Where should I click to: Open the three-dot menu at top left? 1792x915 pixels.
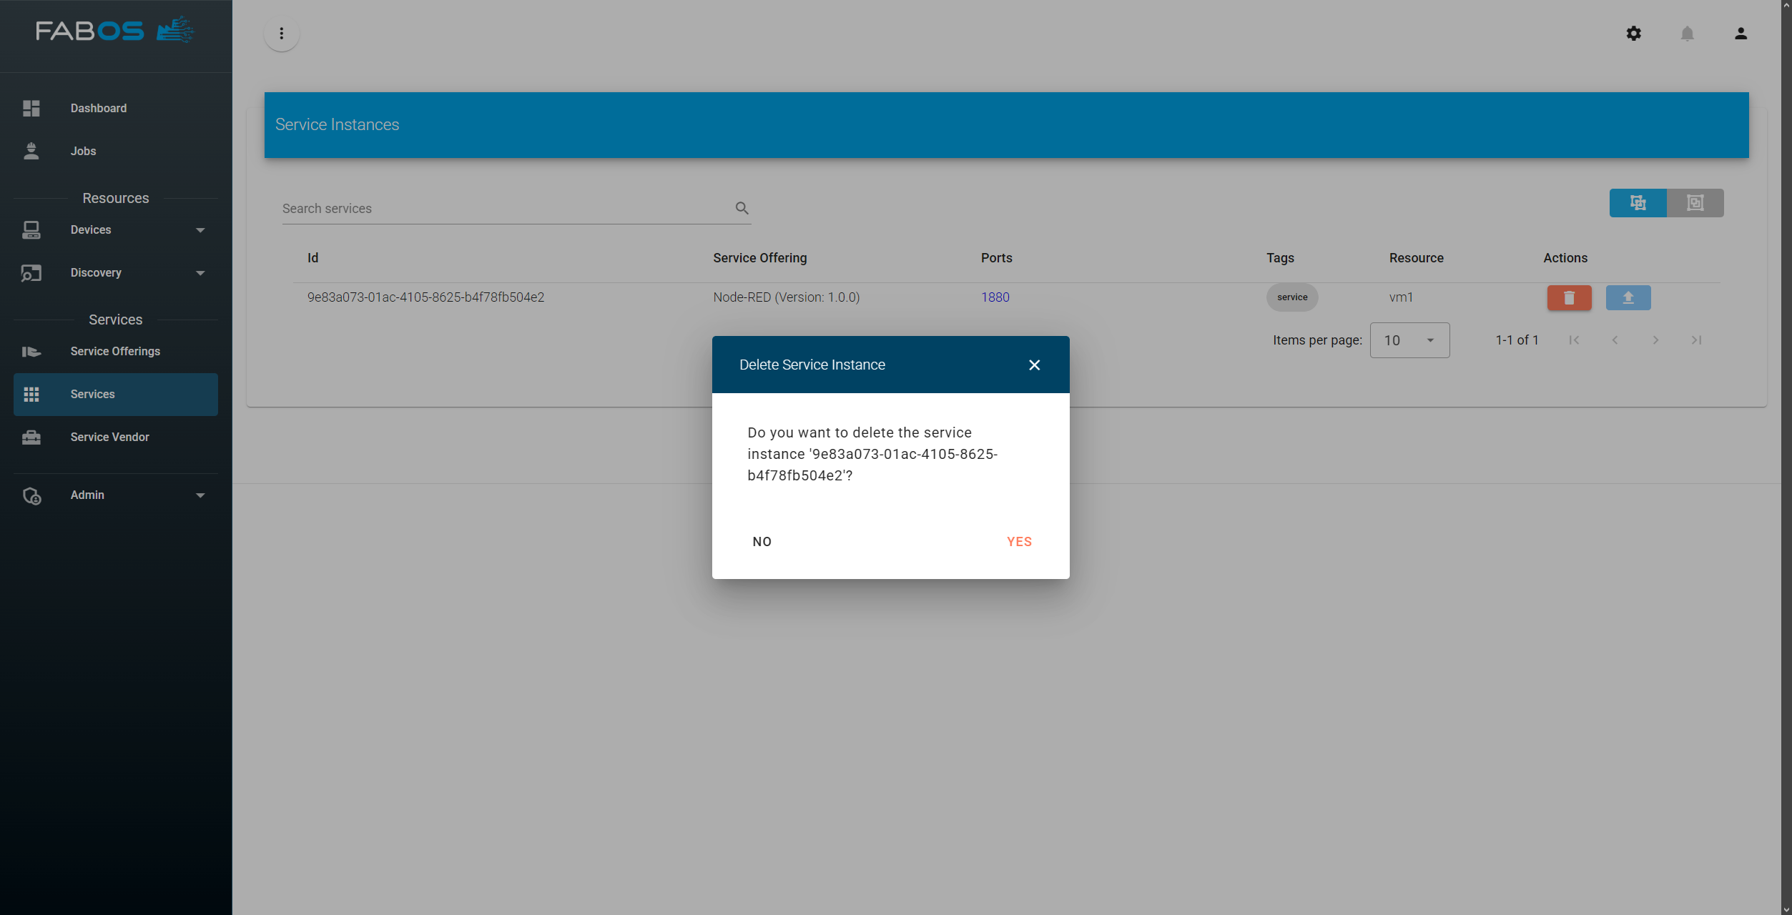click(281, 34)
